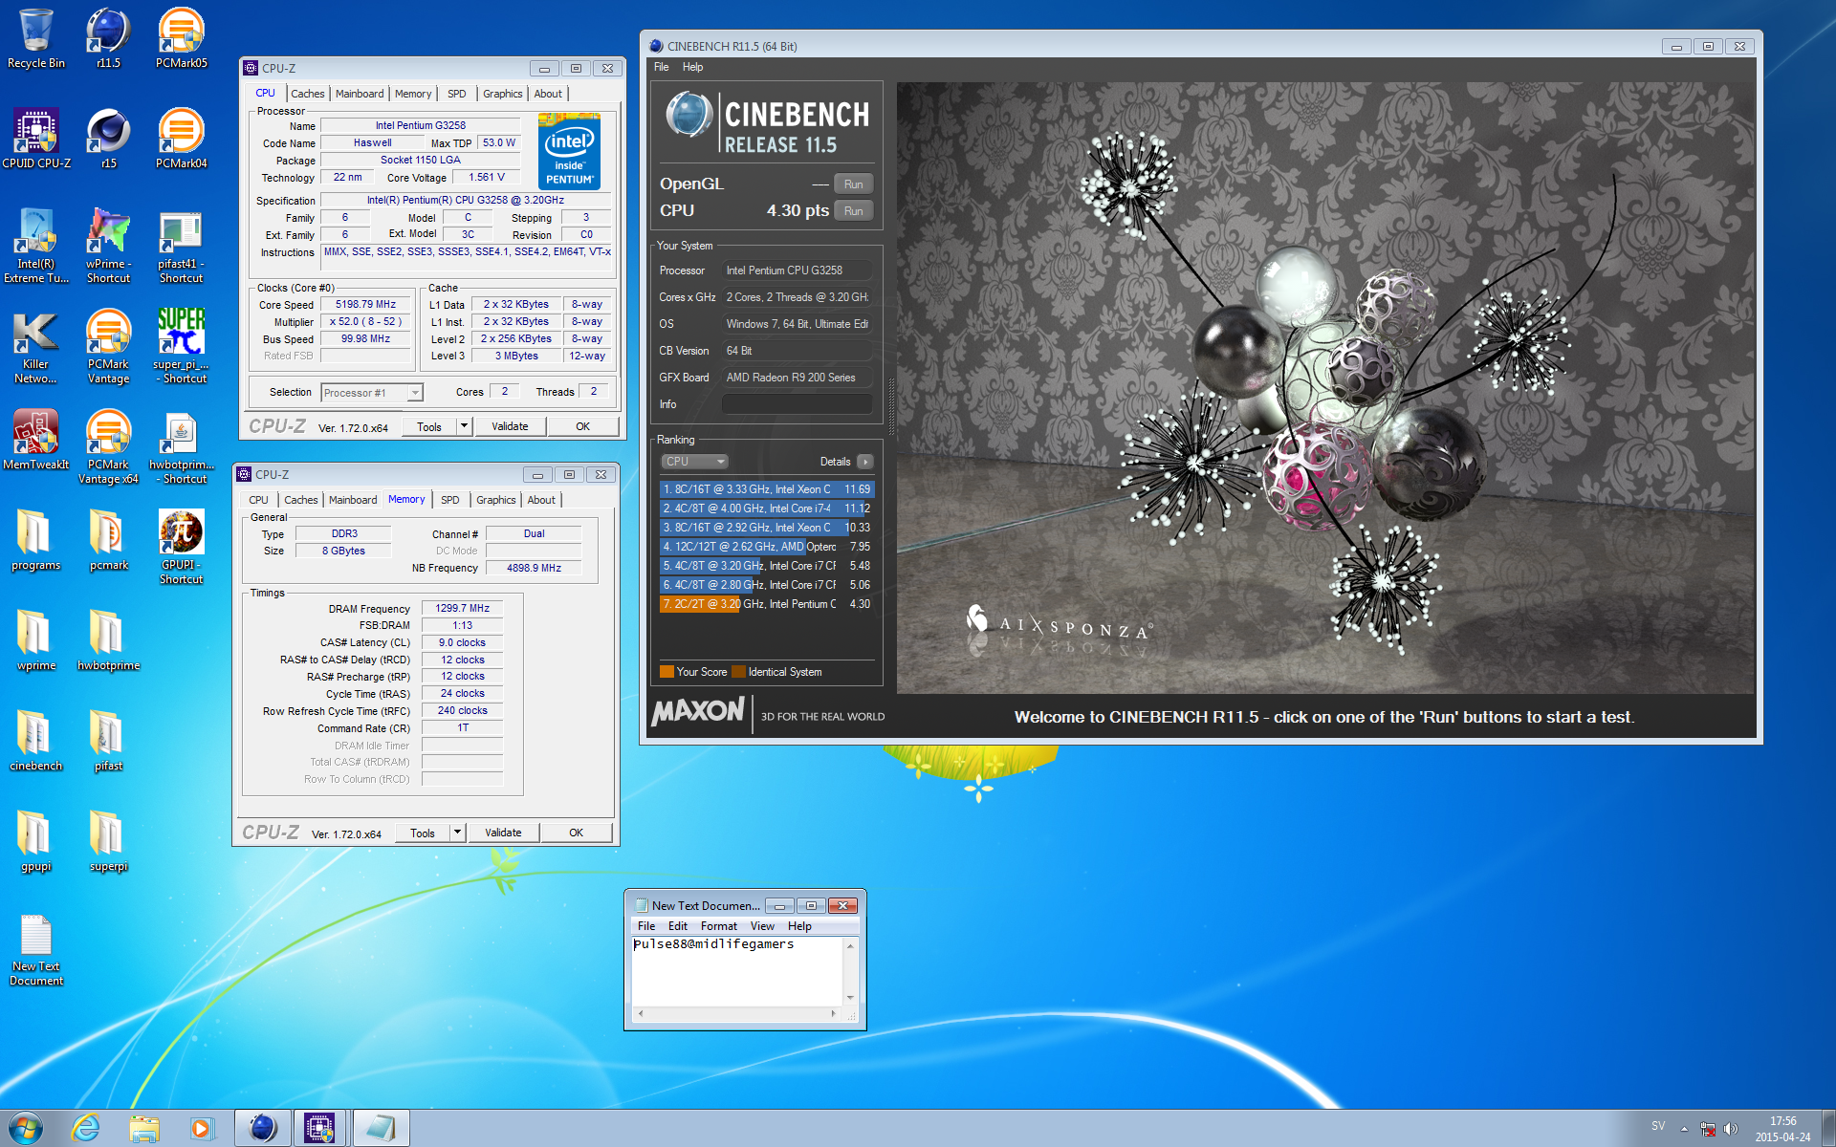Select ranking row 2C/2T Intel Pentium
The width and height of the screenshot is (1836, 1147).
767,604
